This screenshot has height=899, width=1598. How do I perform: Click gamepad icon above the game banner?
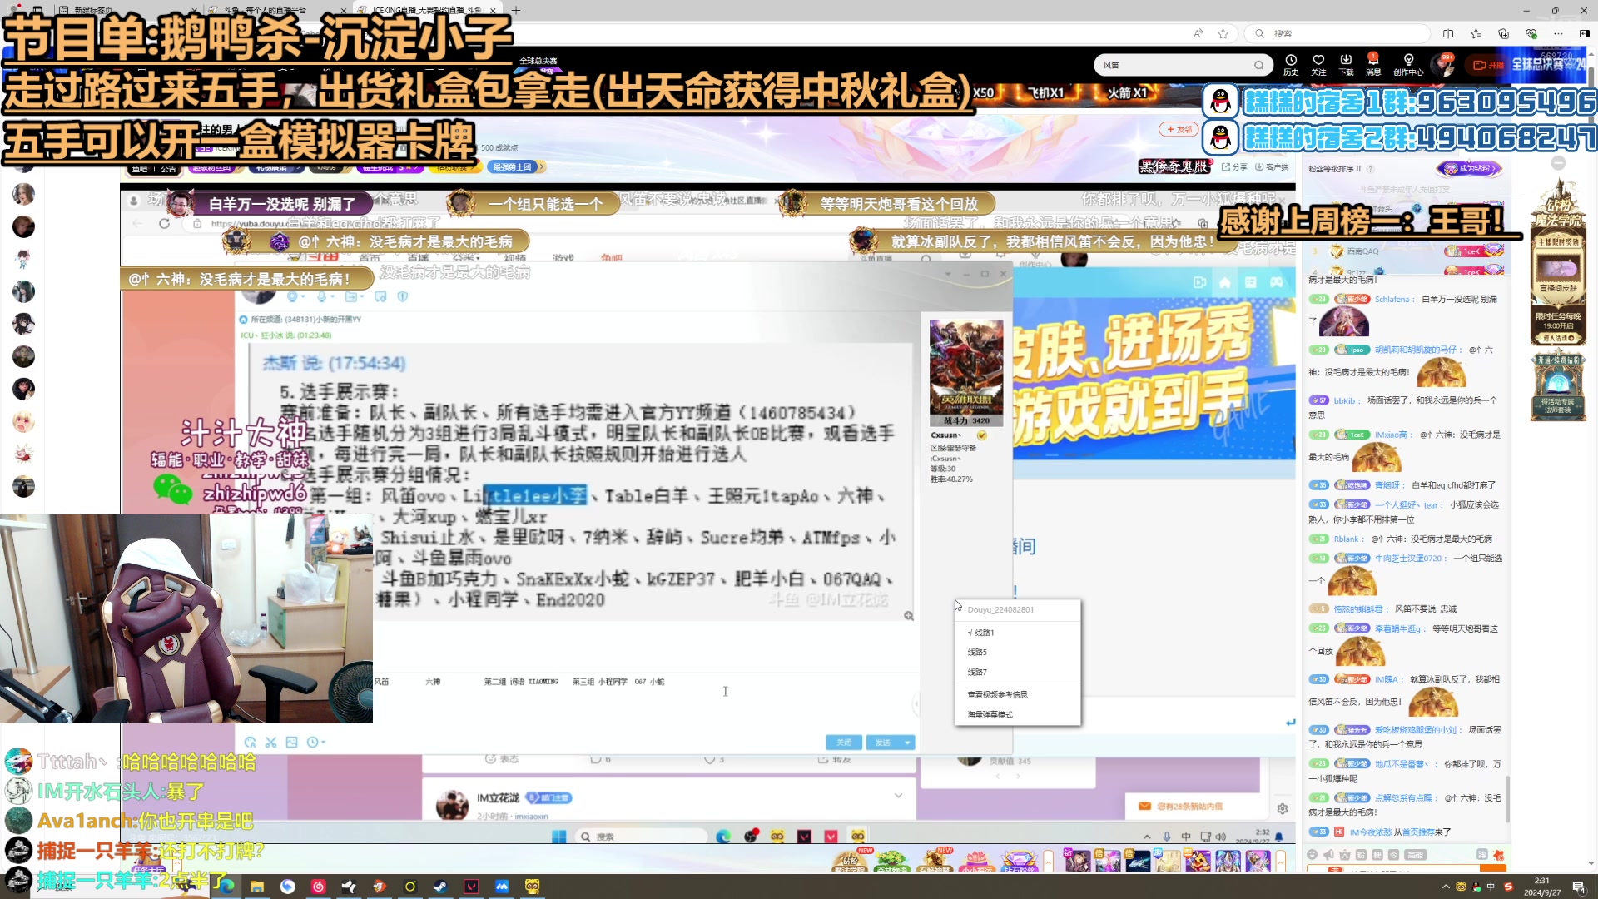coord(1276,282)
